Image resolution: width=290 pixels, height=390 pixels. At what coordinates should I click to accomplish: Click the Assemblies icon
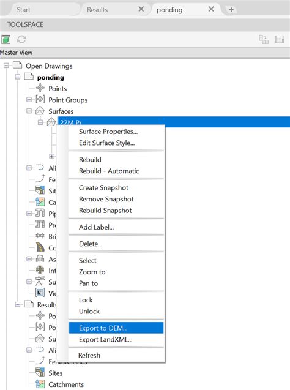click(40, 258)
